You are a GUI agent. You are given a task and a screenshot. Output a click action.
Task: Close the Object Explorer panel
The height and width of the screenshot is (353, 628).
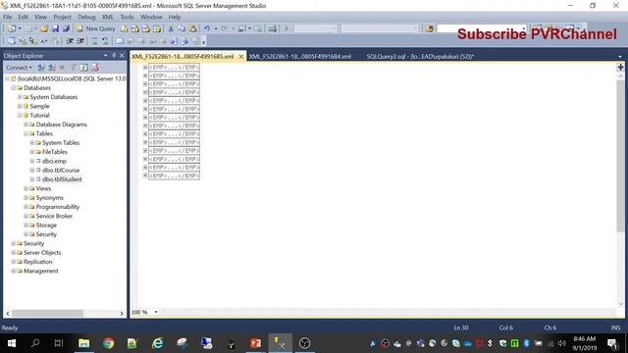(x=122, y=56)
